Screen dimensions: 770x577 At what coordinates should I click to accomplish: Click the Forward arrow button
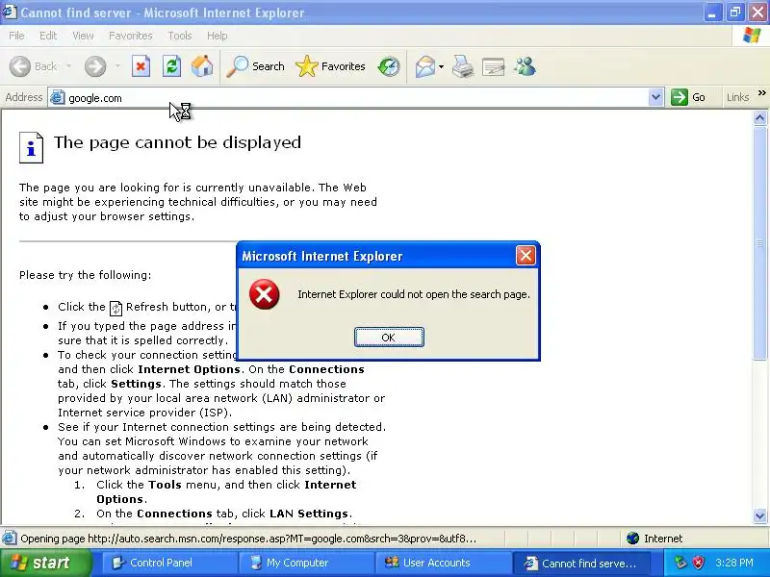95,66
